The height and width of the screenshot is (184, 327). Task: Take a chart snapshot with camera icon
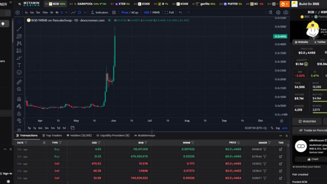[x=286, y=12]
